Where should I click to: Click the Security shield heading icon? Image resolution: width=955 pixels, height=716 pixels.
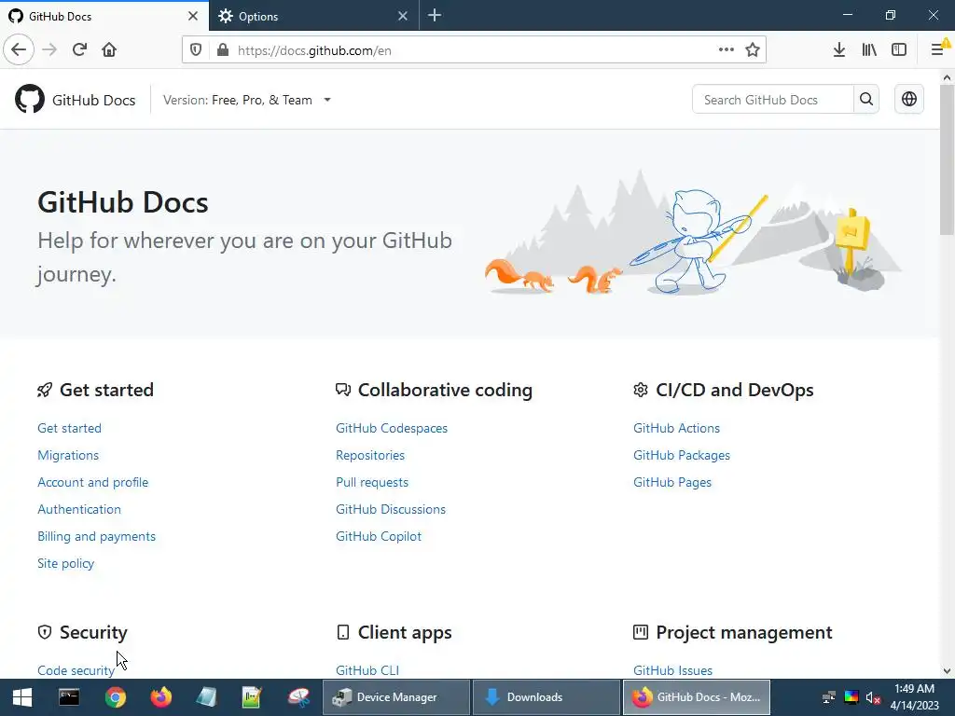(x=45, y=632)
